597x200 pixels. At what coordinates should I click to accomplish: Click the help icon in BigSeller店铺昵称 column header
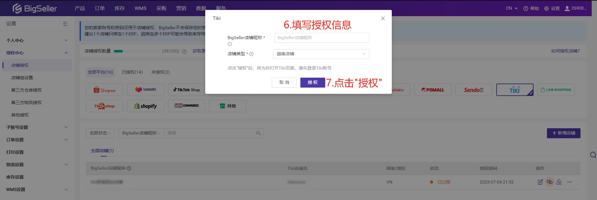(x=129, y=168)
